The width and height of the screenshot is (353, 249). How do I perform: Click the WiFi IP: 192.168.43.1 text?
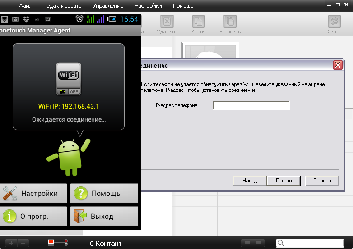[69, 106]
